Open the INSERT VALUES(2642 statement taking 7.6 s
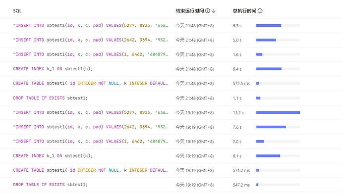This screenshot has width=342, height=196. click(x=91, y=127)
